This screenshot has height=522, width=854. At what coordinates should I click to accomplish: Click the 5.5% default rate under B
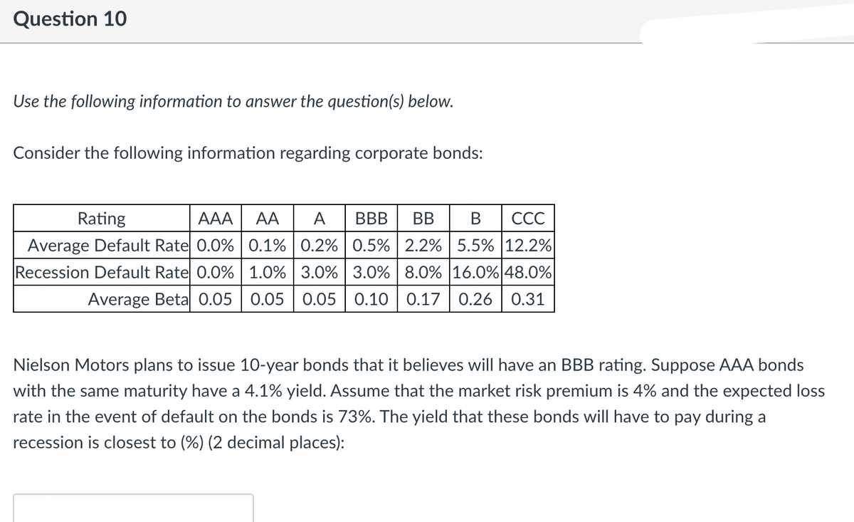pos(476,245)
